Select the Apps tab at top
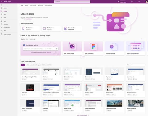 click(22, 6)
